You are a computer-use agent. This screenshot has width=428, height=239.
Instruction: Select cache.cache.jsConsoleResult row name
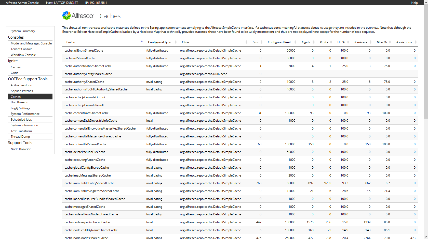84,105
